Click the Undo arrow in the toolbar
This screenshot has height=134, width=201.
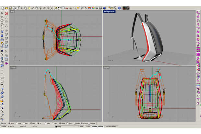[33, 7]
